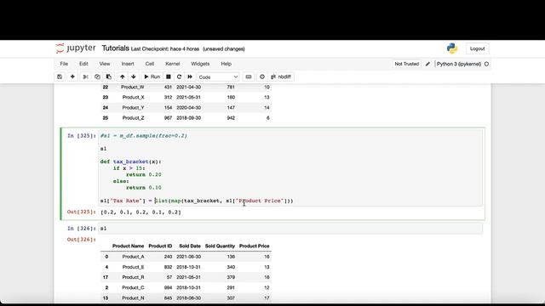Image resolution: width=545 pixels, height=306 pixels.
Task: Click the nbdiff toolbar button
Action: [281, 76]
